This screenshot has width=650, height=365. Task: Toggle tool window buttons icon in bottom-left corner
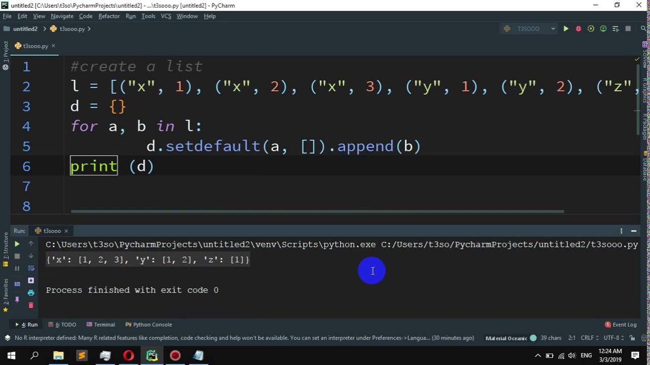click(7, 338)
